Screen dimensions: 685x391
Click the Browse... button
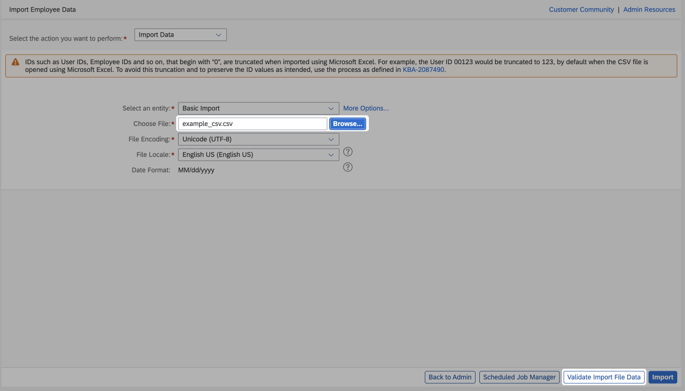pyautogui.click(x=348, y=124)
